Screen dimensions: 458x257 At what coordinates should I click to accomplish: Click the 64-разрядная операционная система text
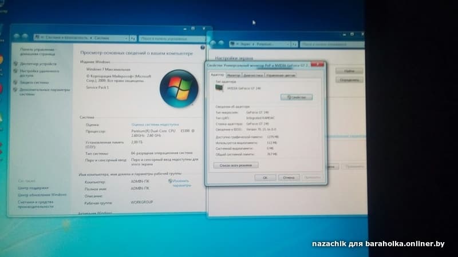tap(162, 152)
